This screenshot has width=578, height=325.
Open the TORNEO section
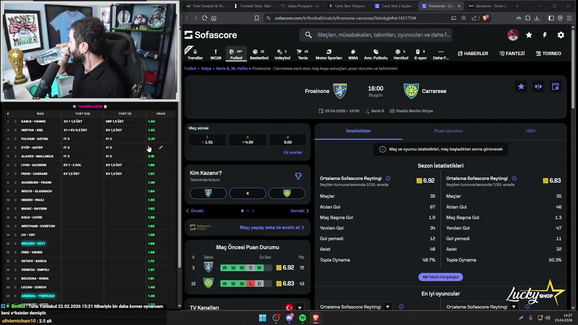548,53
